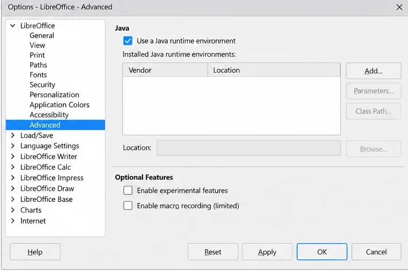408x271 pixels.
Task: Select Paths in the tree
Action: pyautogui.click(x=38, y=65)
